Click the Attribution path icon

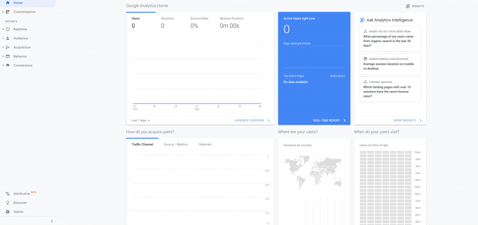7,194
